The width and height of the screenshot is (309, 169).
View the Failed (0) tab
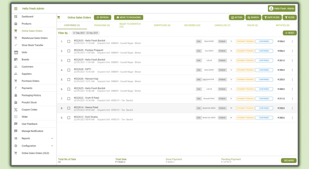pyautogui.click(x=252, y=25)
